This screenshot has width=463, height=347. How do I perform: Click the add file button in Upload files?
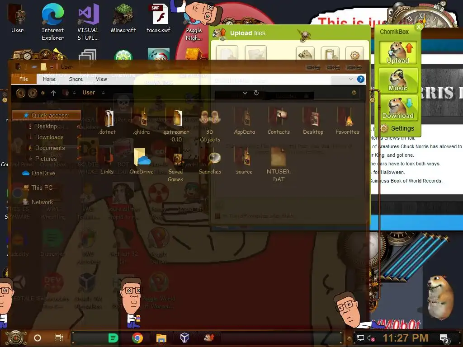point(227,53)
